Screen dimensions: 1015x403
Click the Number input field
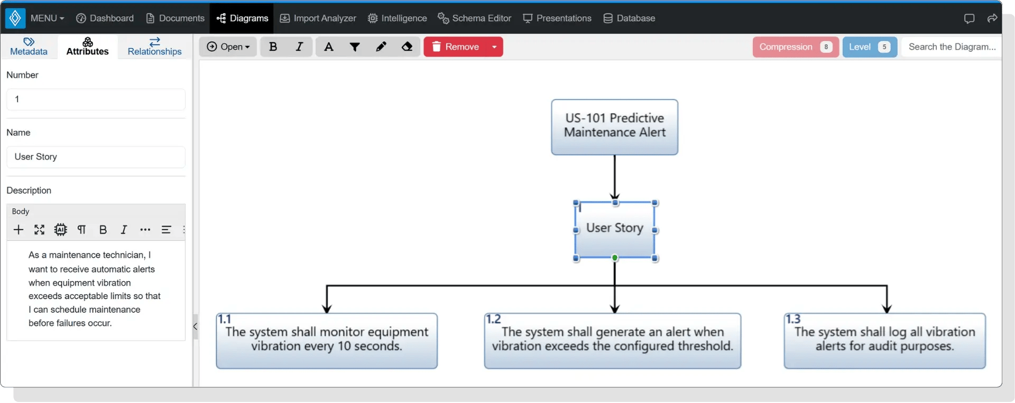96,99
